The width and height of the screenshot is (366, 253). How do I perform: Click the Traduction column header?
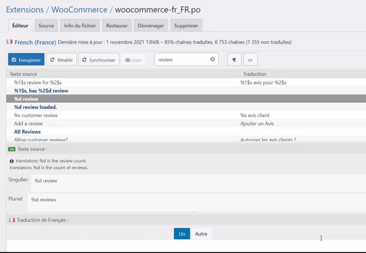coord(303,74)
